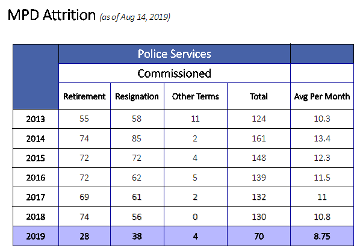Select the 2014 row label
The width and height of the screenshot is (357, 251).
tap(36, 138)
